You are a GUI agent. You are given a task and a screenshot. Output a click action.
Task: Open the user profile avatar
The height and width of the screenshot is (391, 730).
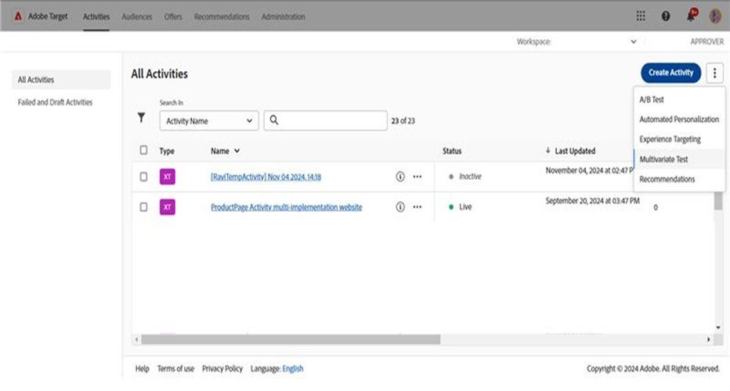point(715,16)
